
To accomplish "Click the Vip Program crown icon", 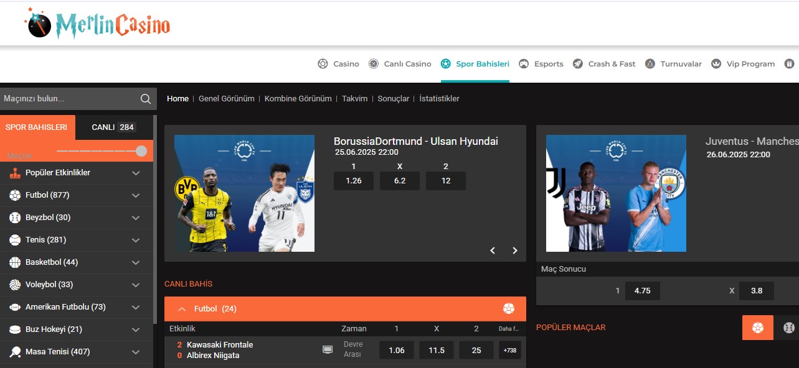I will [x=716, y=63].
